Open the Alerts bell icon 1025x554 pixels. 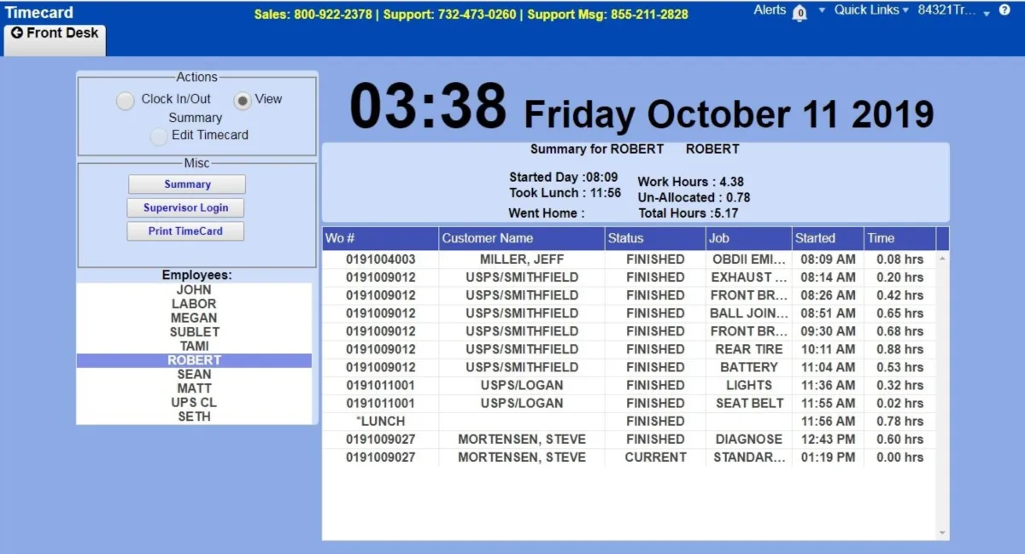800,13
